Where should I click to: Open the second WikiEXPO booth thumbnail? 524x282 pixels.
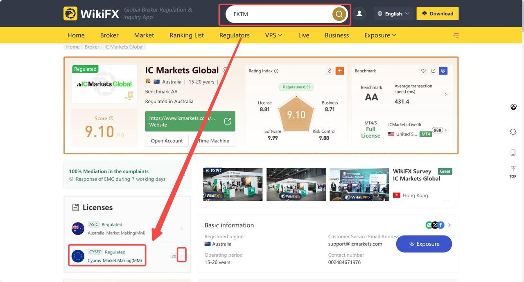(296, 184)
